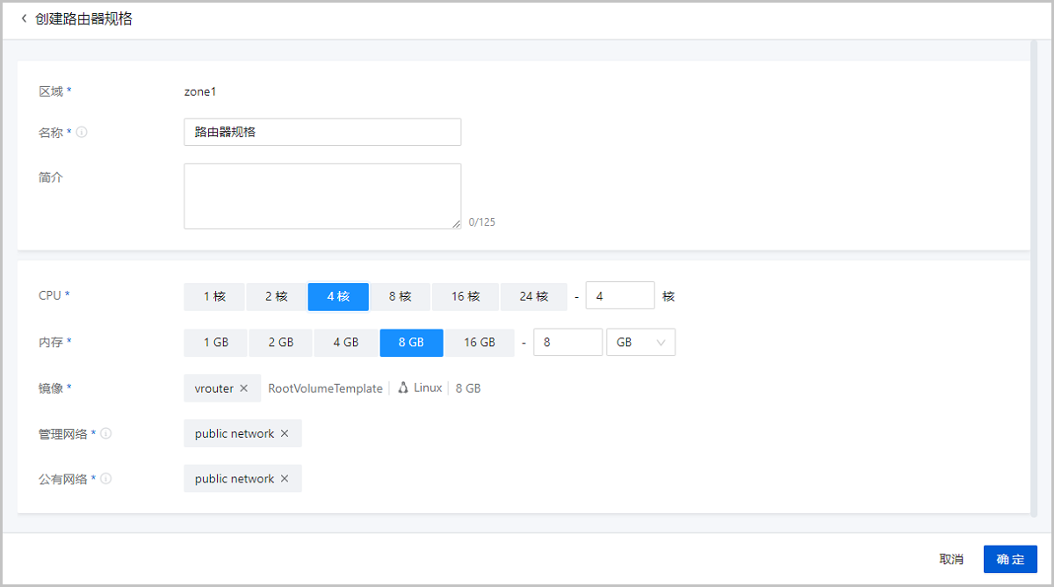The width and height of the screenshot is (1054, 587).
Task: Click the back arrow beside 创建路由器规格
Action: pos(24,18)
